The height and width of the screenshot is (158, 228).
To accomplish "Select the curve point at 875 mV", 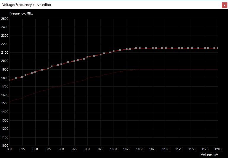I will click(x=48, y=68).
